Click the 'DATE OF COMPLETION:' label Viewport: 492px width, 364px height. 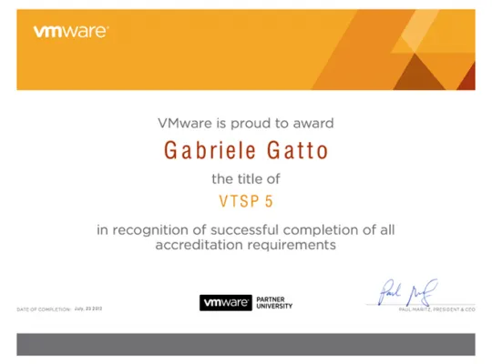44,309
